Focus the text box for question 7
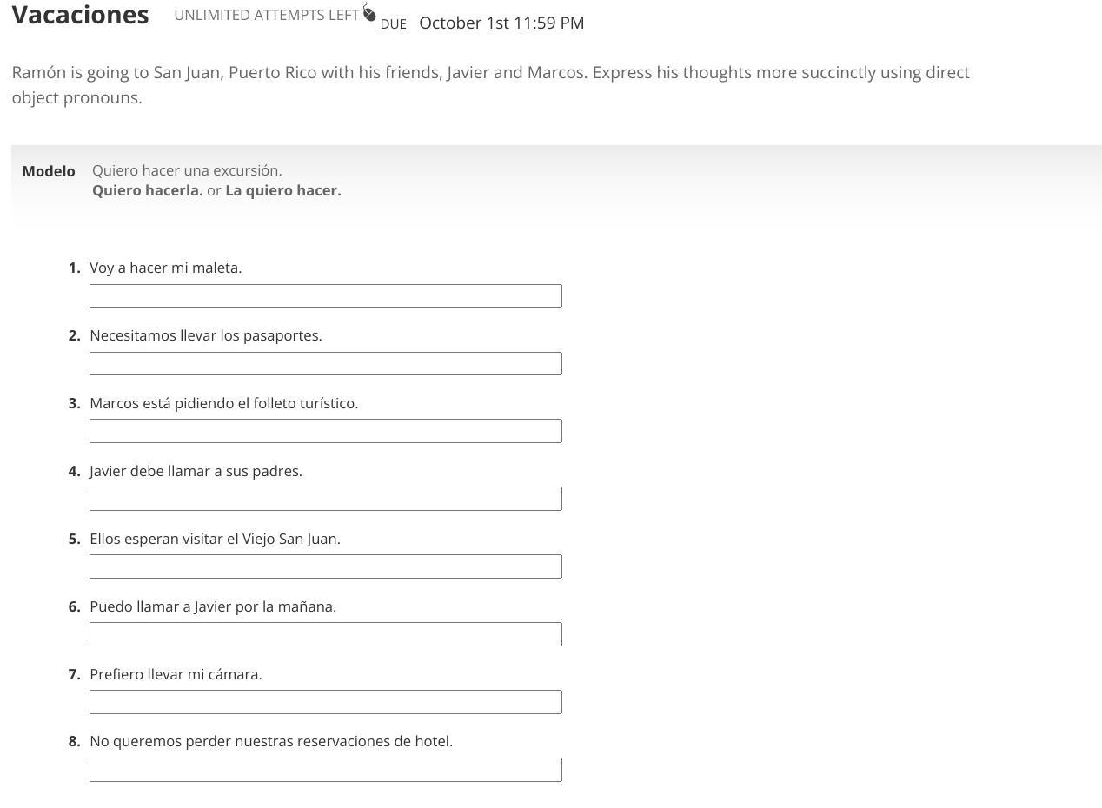This screenshot has width=1102, height=808. coord(325,702)
